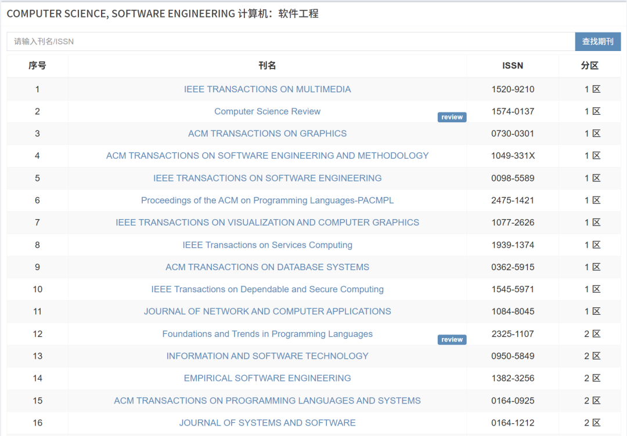Open IEEE Transactions on Dependable and Secure Computing
The image size is (627, 436).
click(x=267, y=289)
